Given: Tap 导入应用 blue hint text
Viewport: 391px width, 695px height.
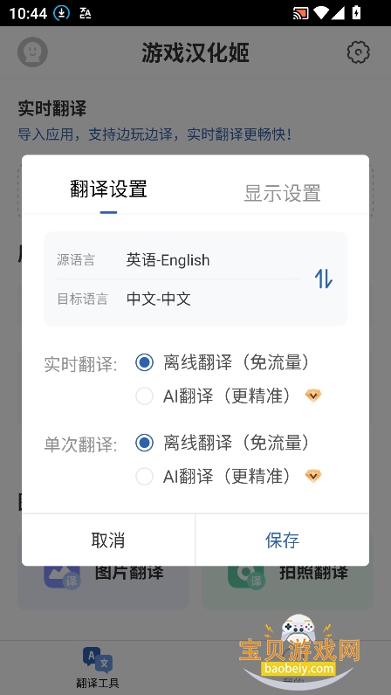Looking at the screenshot, I should [154, 134].
